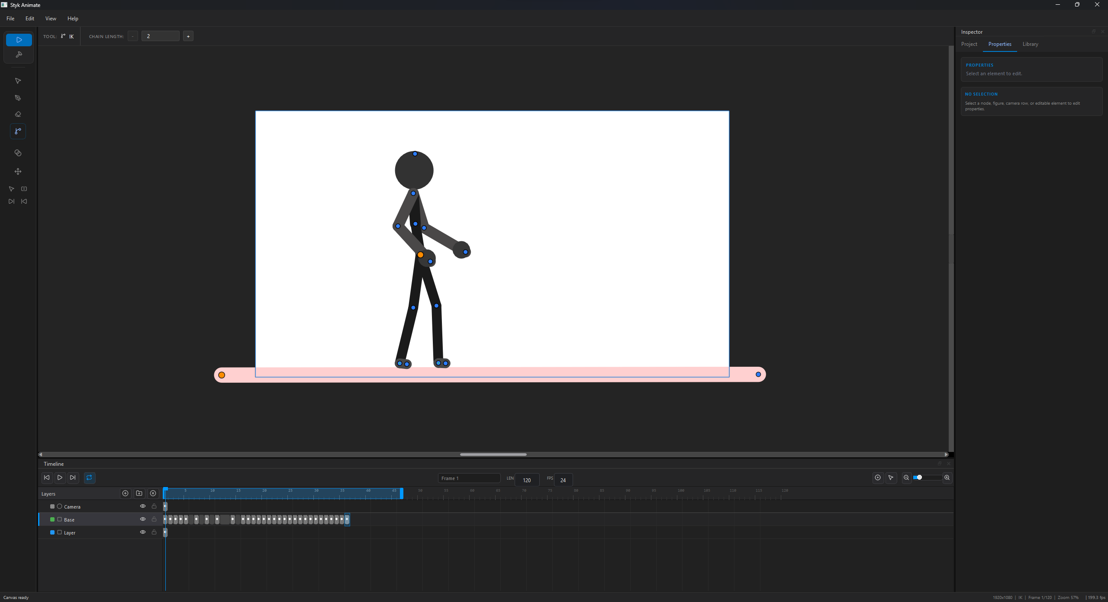Select the arrow selection tool in the left toolbar

(18, 81)
